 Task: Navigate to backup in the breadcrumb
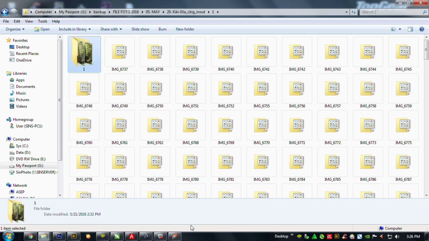click(x=100, y=12)
